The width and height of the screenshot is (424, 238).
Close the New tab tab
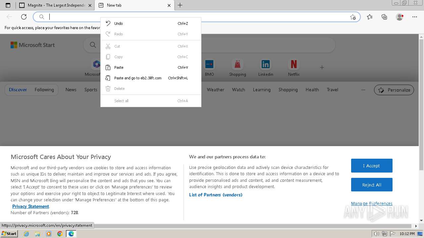[x=169, y=5]
